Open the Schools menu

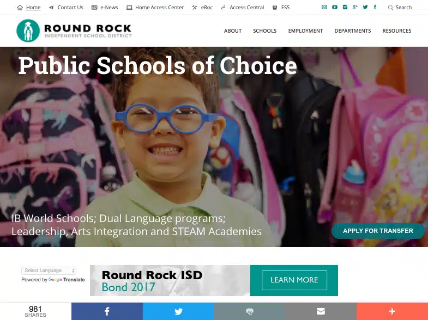(x=265, y=31)
